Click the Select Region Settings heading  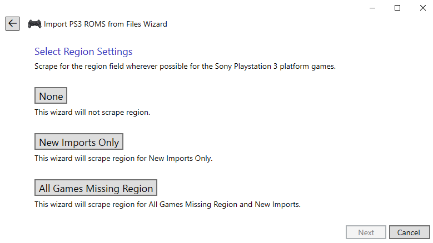pyautogui.click(x=83, y=52)
